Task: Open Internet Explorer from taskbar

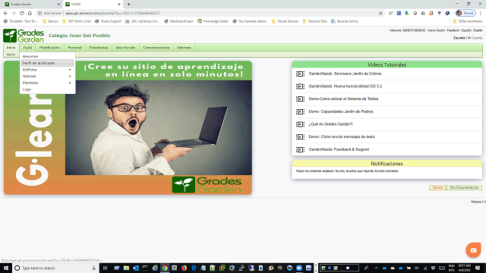Action: (155, 268)
